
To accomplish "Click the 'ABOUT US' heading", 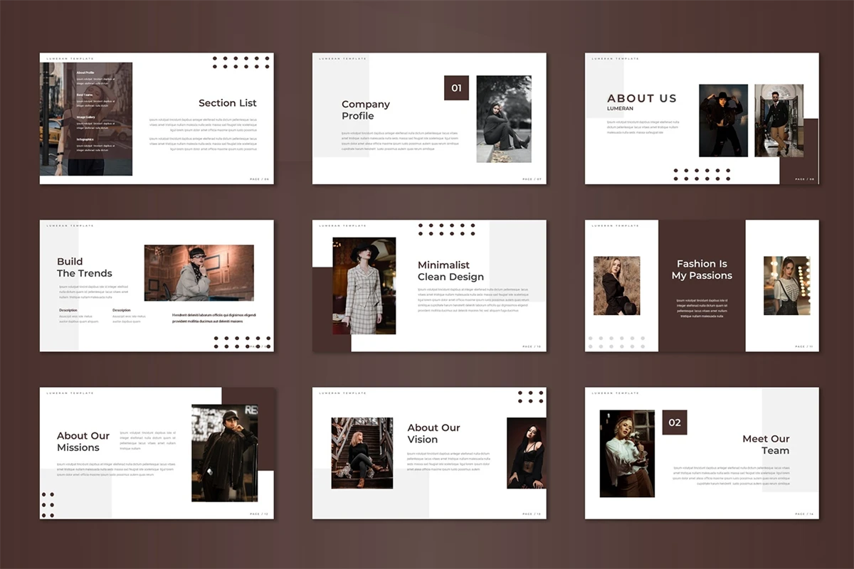I will pos(641,99).
